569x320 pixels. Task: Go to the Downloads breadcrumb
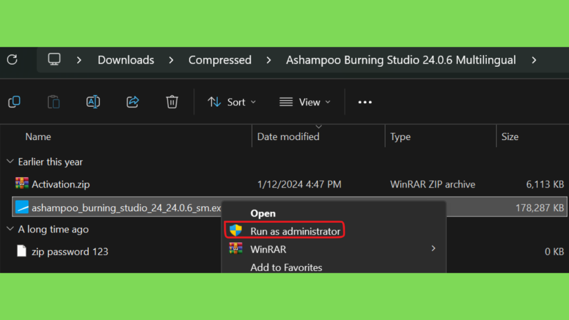pos(126,60)
